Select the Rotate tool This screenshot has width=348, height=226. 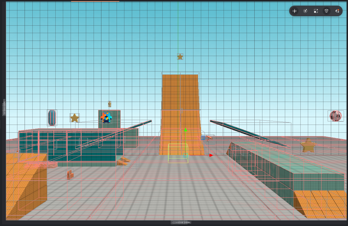tap(305, 11)
